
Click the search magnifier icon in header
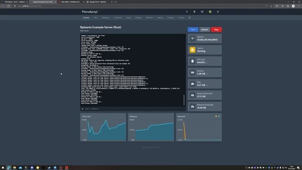[187, 12]
